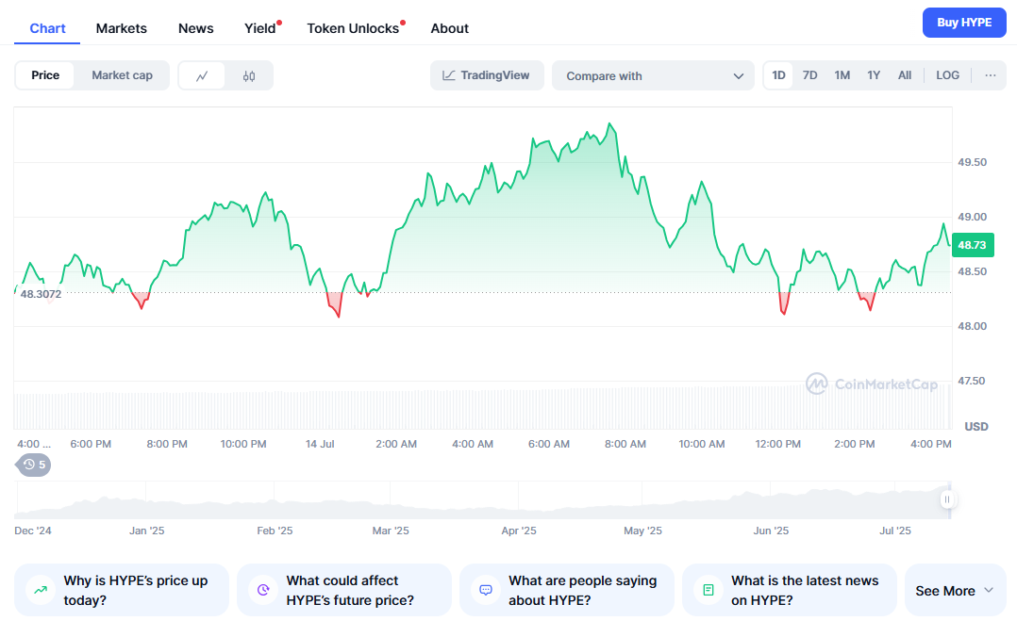Select the All time range
Screen dimensions: 1017x637
point(905,75)
